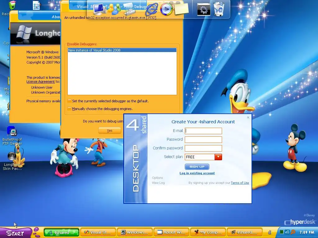The width and height of the screenshot is (318, 238).
Task: Switch to last 4shared.... taskbar button
Action: pyautogui.click(x=245, y=232)
